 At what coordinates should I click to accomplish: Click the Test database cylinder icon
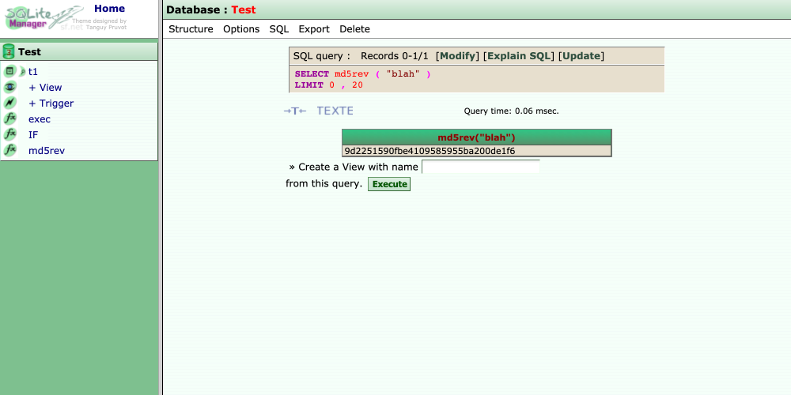point(9,51)
